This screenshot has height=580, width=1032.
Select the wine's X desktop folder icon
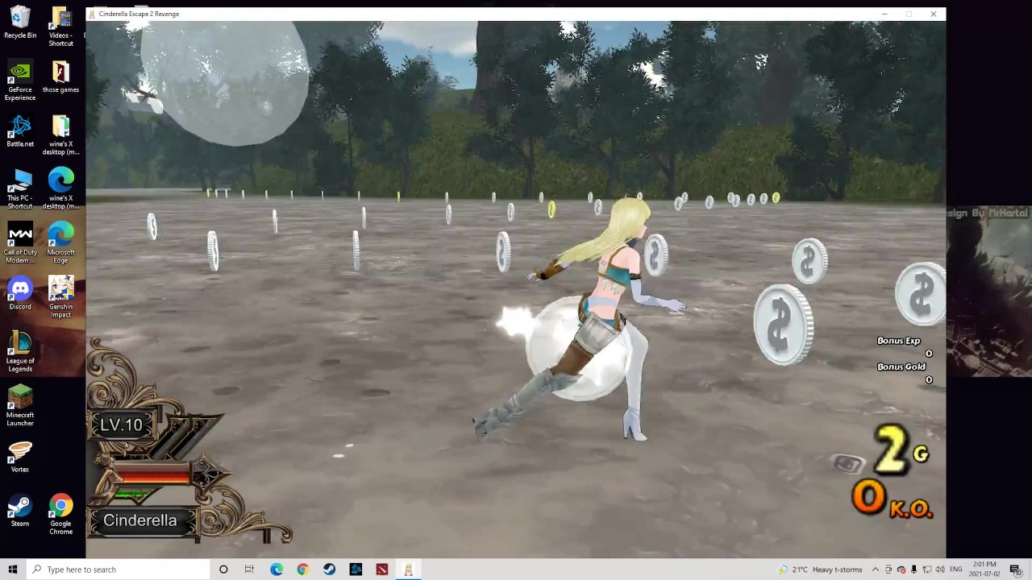coord(60,135)
